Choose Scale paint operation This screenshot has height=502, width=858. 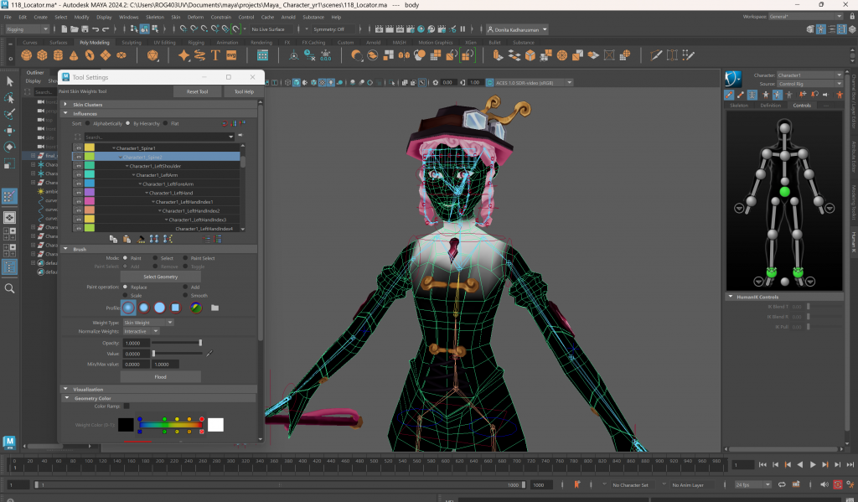126,295
